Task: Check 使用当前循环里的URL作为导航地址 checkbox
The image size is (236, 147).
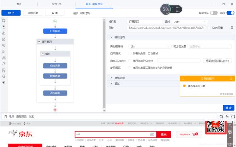Action: point(130,68)
